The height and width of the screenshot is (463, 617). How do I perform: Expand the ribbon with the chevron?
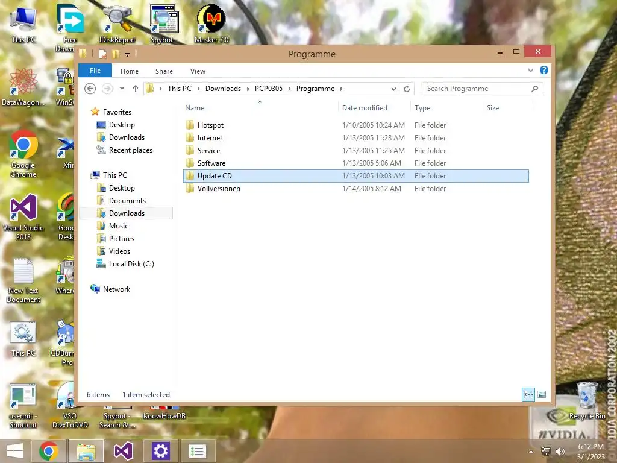click(x=530, y=70)
